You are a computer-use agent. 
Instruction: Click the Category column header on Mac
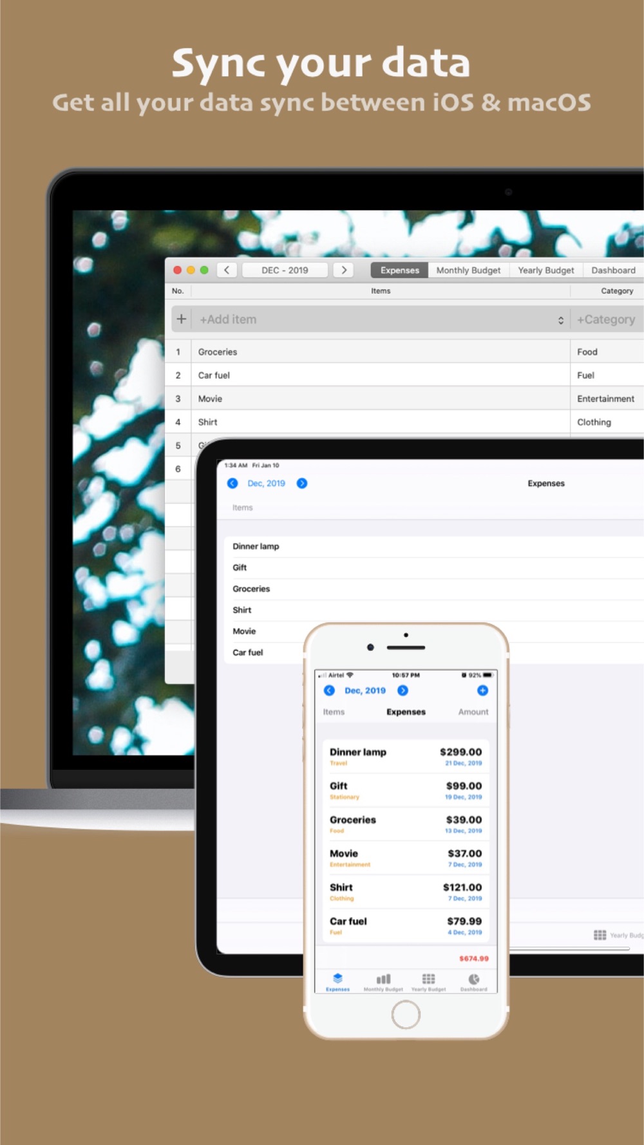pos(616,290)
